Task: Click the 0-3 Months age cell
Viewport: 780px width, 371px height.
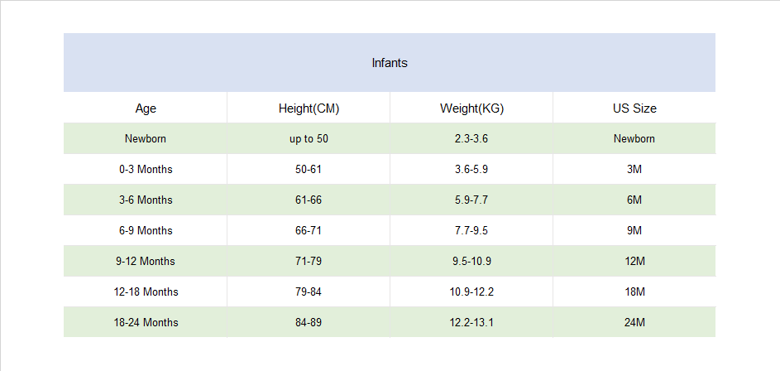Action: (x=146, y=169)
